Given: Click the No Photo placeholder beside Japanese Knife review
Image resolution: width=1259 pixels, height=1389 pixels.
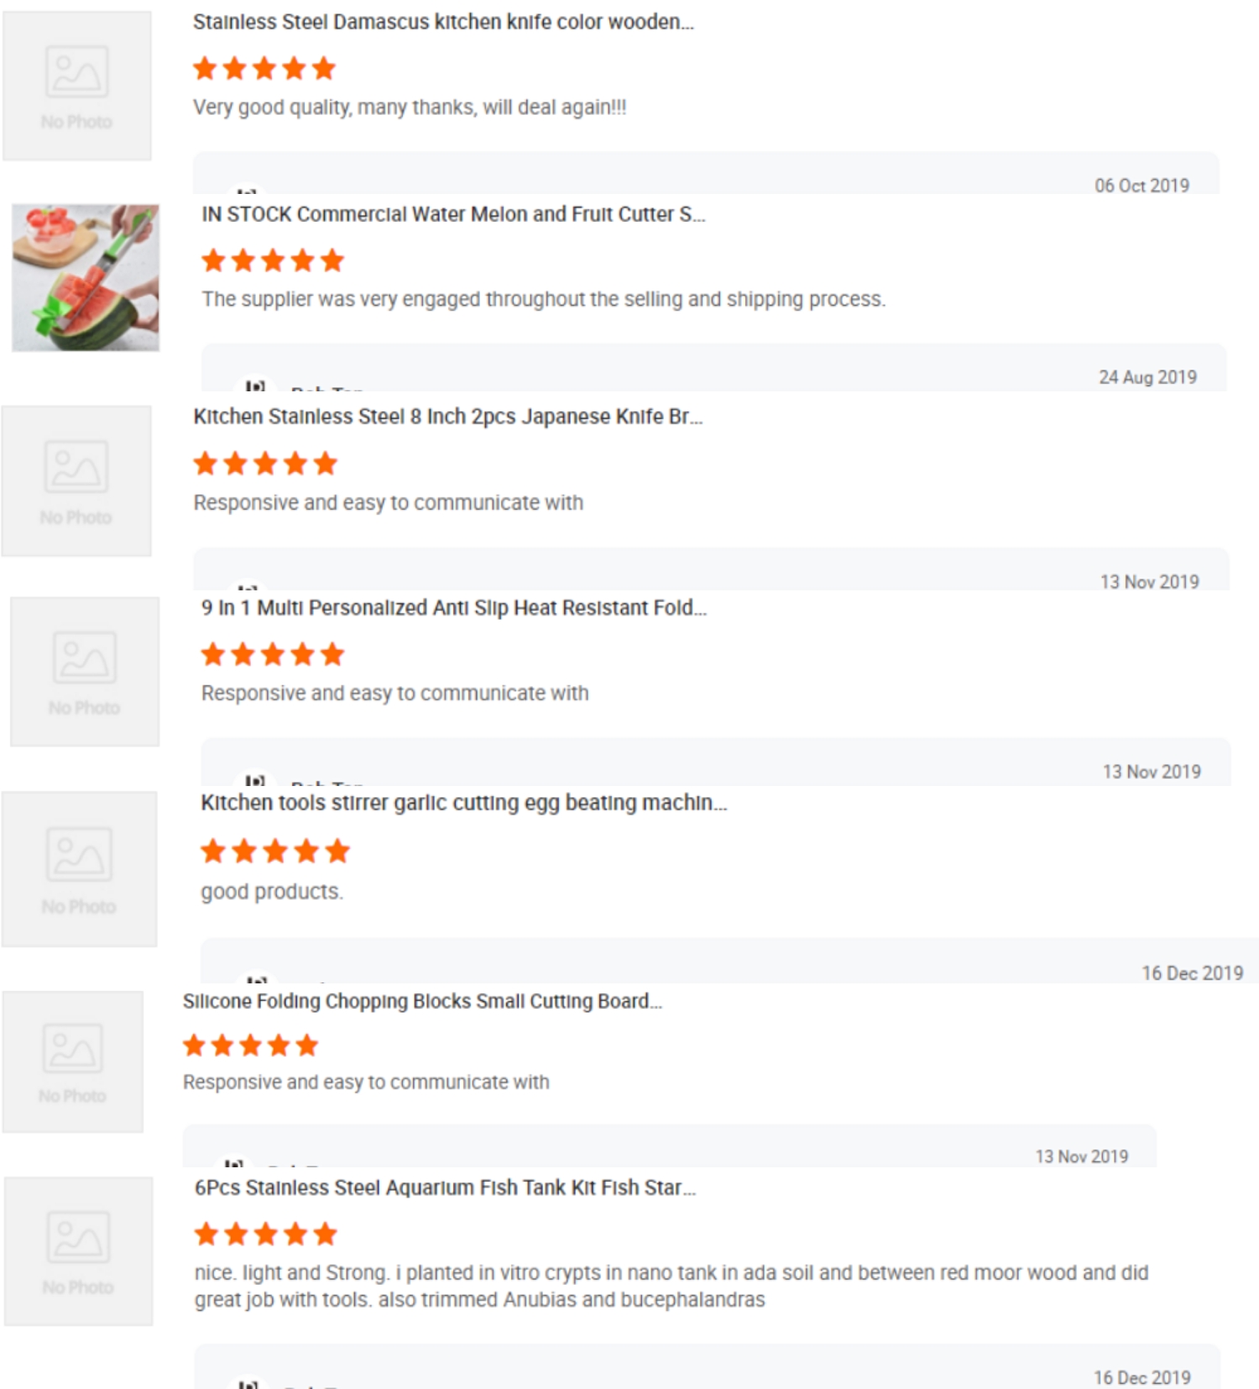Looking at the screenshot, I should coord(76,481).
